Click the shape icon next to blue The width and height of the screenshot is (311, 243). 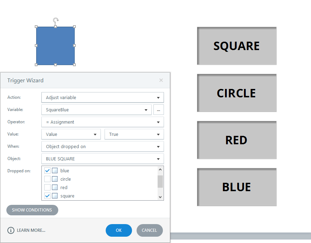(55, 171)
